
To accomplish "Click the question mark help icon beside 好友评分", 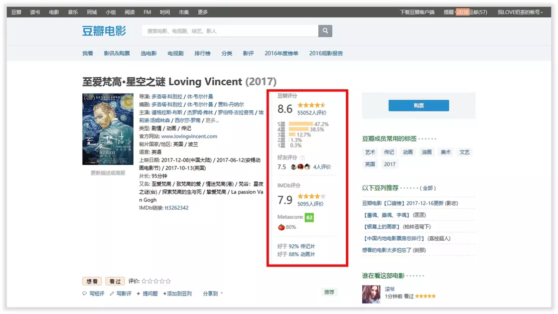I will pyautogui.click(x=302, y=157).
